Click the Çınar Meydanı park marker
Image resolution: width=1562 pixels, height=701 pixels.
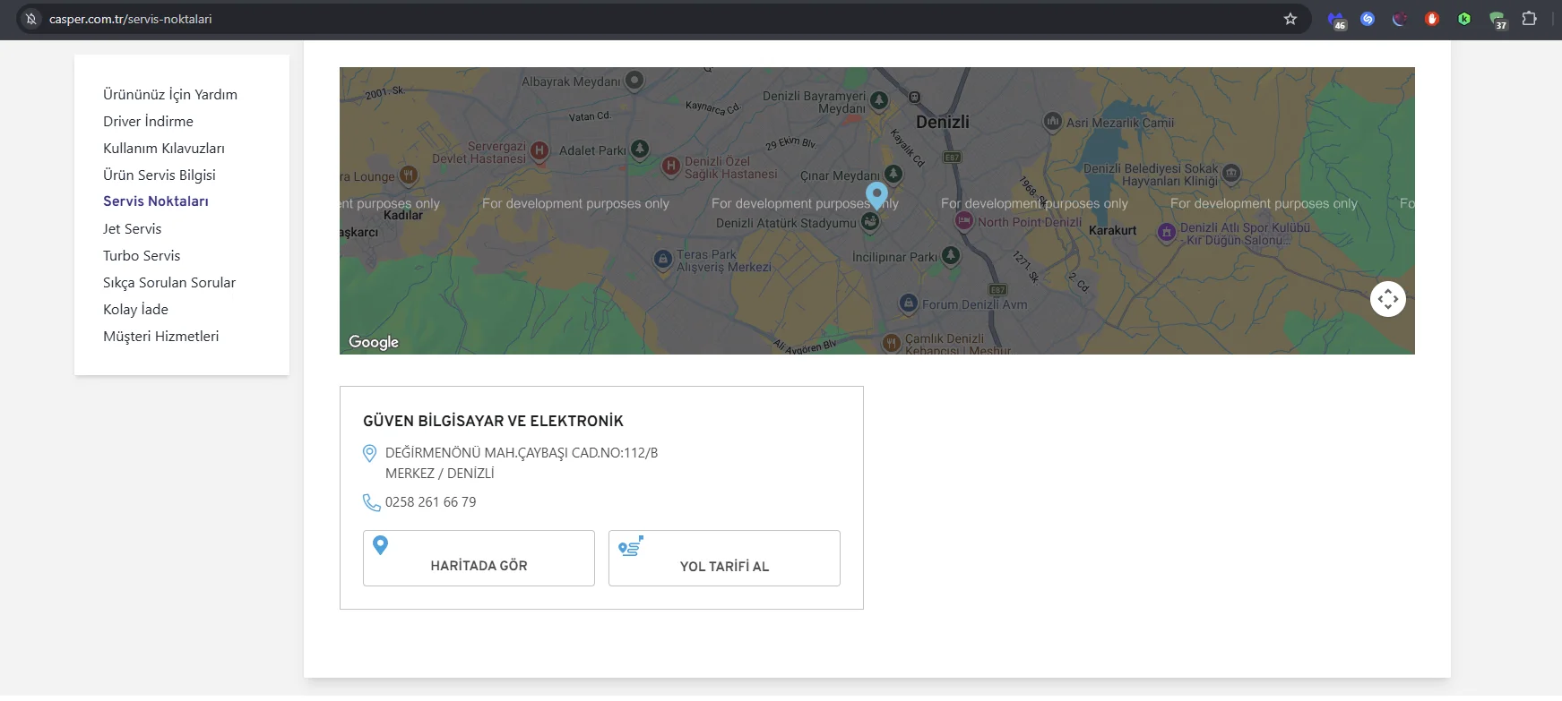pyautogui.click(x=893, y=174)
